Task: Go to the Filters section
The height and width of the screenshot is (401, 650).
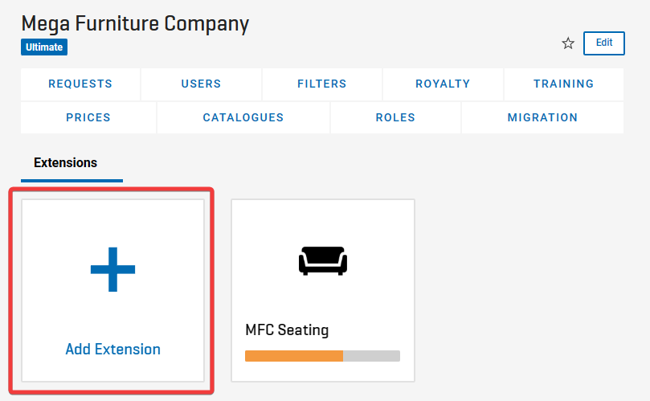Action: (x=322, y=84)
